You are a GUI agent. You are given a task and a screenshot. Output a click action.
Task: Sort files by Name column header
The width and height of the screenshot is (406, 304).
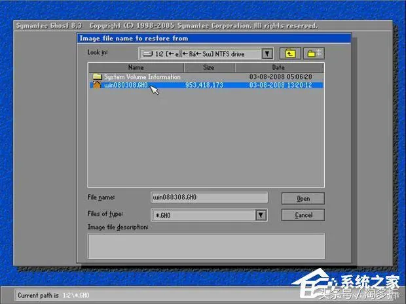click(136, 67)
